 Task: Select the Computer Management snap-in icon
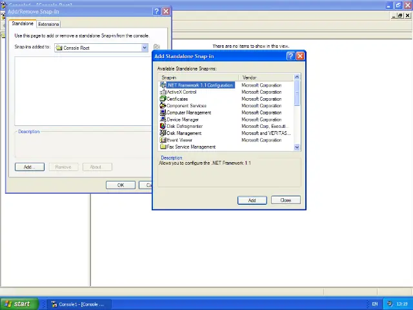163,112
